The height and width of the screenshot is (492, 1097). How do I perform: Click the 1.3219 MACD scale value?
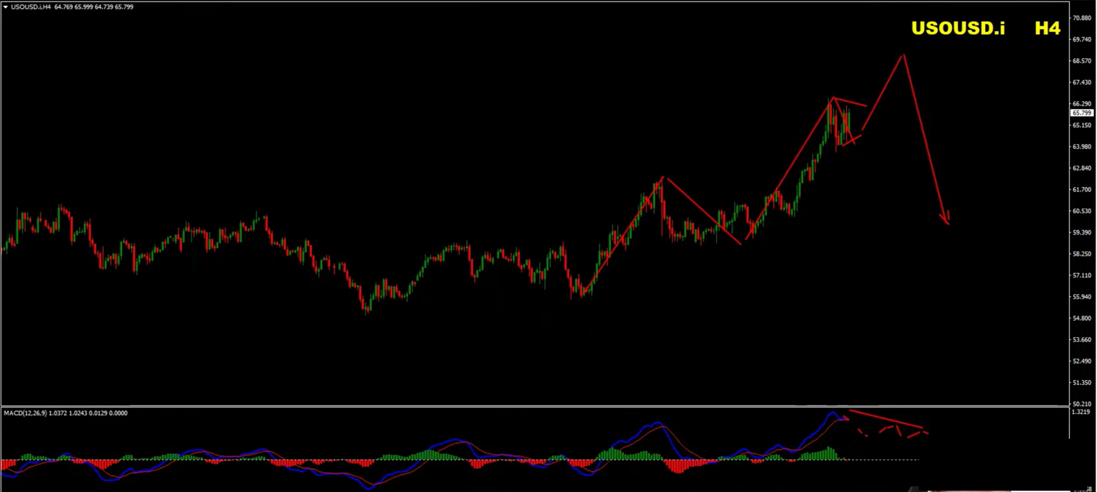pos(1081,412)
